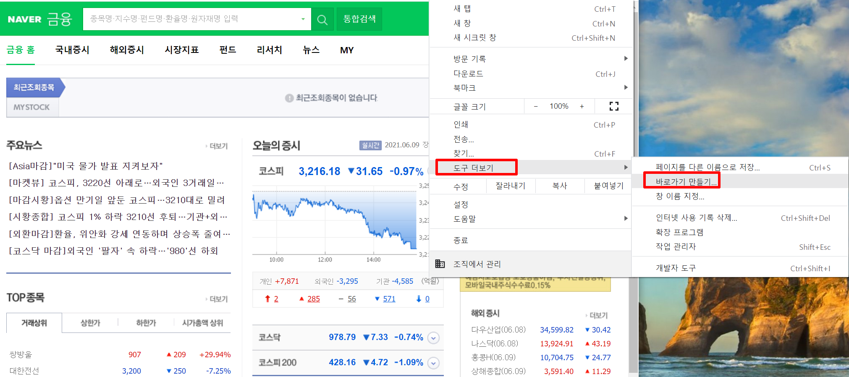Open the [Asia마감] news headline
This screenshot has width=849, height=377.
[x=86, y=166]
